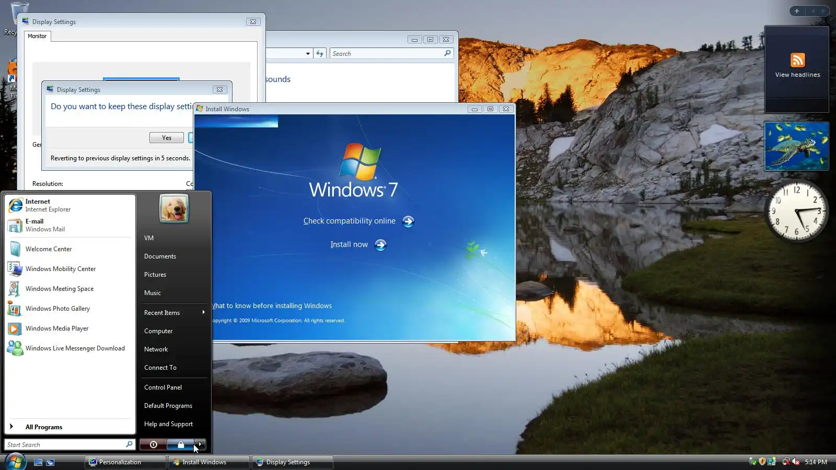The image size is (836, 470).
Task: Open Control Panel from Start menu
Action: (x=163, y=387)
